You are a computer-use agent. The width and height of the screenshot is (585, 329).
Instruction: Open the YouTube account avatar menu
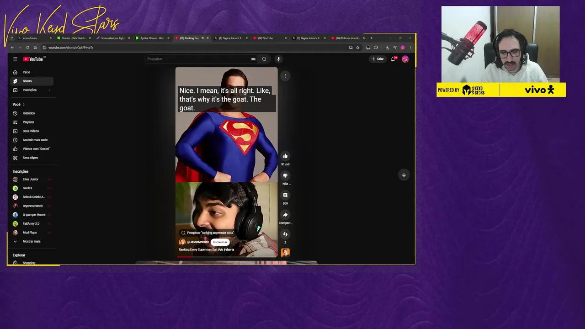[405, 59]
